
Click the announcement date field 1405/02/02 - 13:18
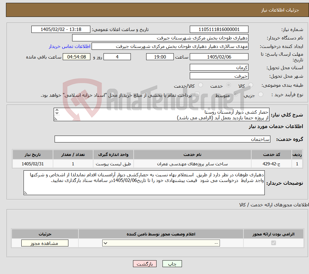[61, 29]
